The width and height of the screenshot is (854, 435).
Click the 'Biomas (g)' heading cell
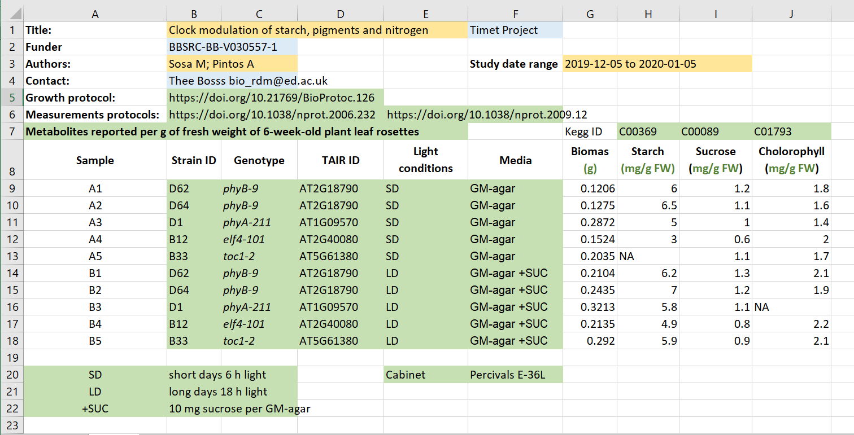coord(590,160)
